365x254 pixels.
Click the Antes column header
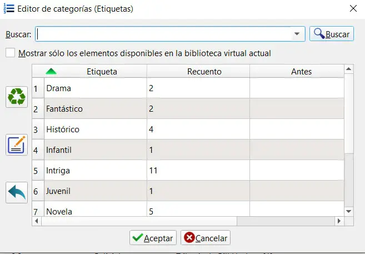click(x=301, y=71)
